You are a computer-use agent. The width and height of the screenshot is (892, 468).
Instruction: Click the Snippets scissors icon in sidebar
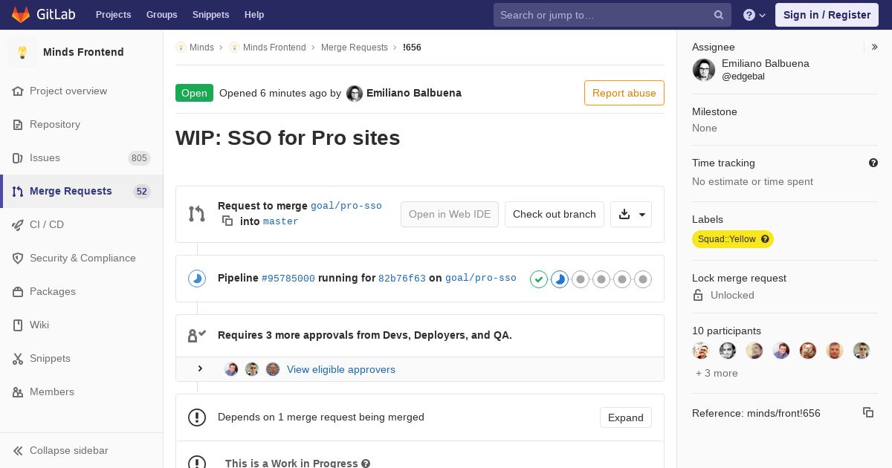[18, 359]
